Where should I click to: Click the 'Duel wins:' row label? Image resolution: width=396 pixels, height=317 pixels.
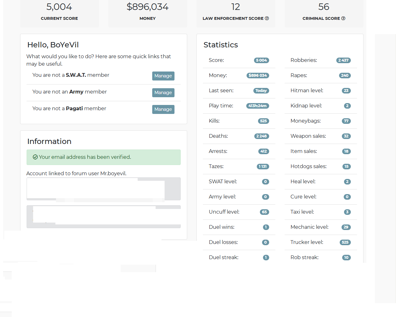222,227
